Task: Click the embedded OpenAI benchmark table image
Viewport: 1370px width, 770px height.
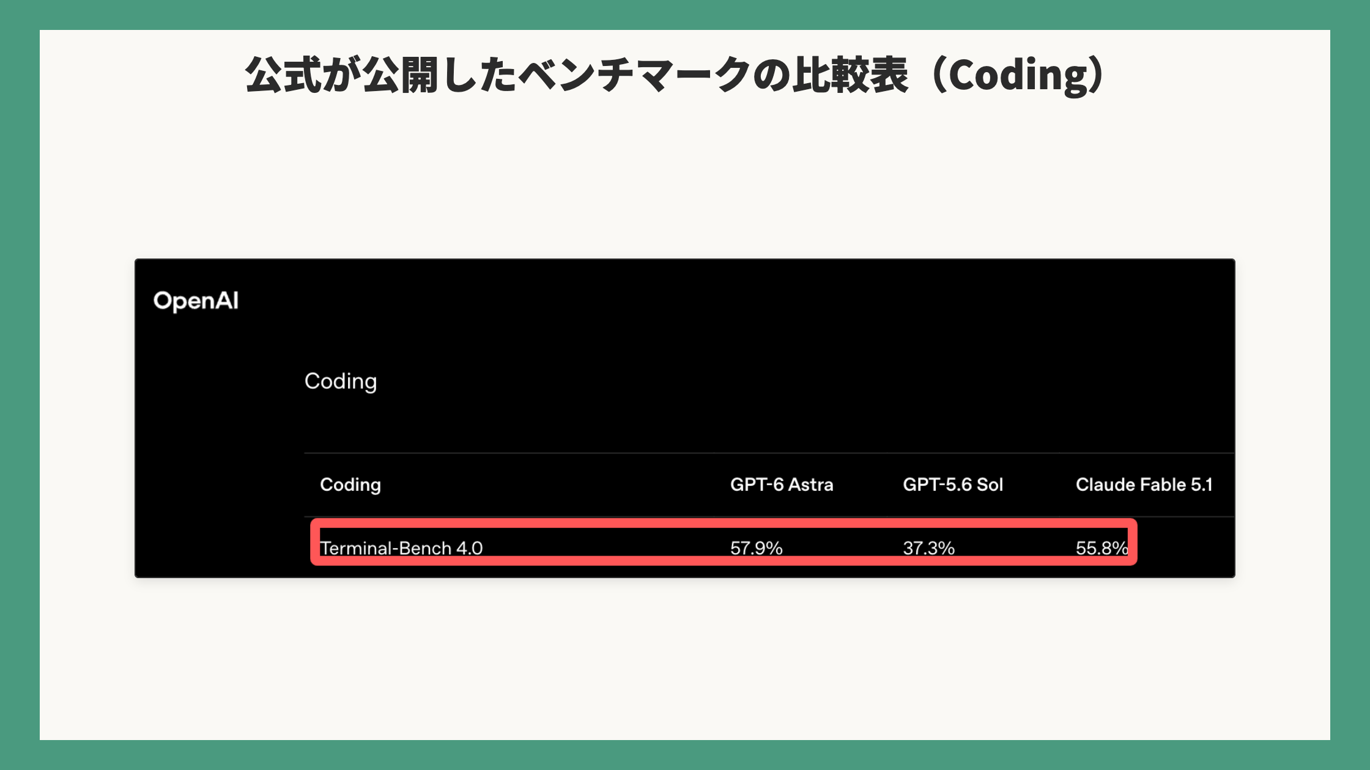Action: coord(685,418)
